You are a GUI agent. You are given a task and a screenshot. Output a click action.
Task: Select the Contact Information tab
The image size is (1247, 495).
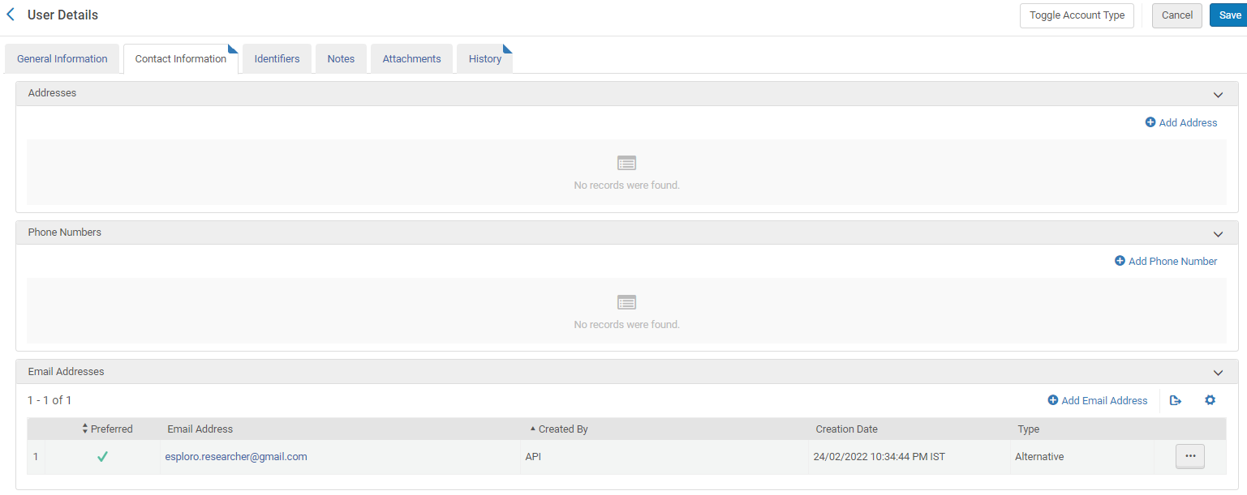[x=181, y=59]
